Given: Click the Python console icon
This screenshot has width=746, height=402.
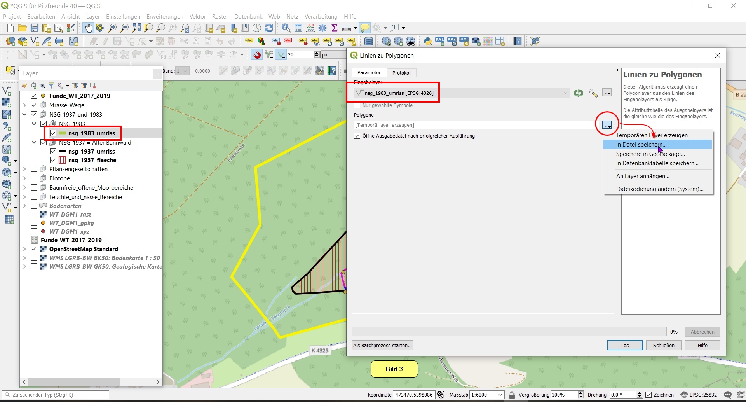Looking at the screenshot, I should [428, 41].
